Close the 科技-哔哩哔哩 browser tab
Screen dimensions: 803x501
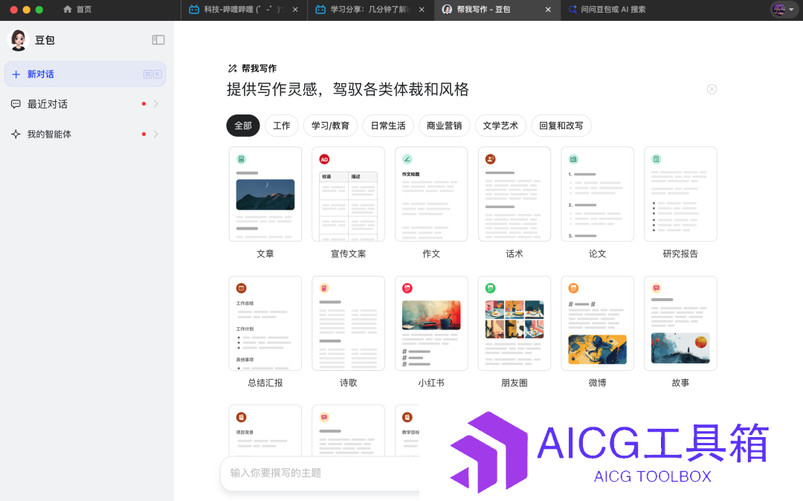295,9
